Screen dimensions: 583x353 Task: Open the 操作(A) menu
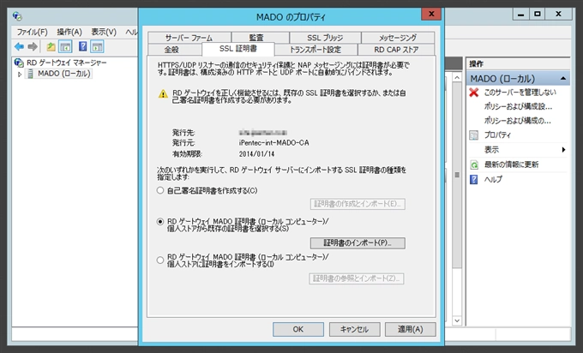tap(69, 32)
